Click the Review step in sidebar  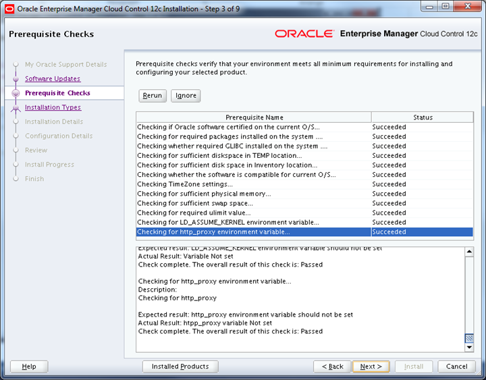(x=36, y=150)
